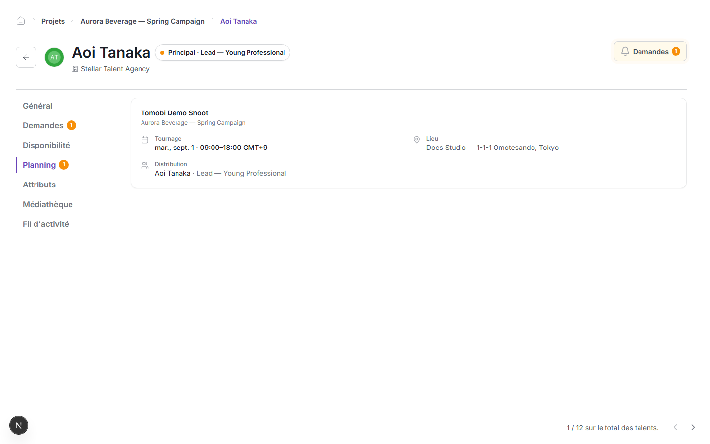
Task: Open the Next.js dev tools badge
Action: (x=19, y=425)
